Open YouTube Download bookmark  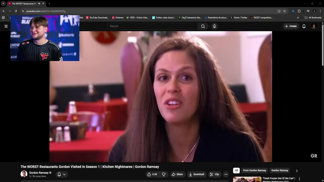point(97,18)
